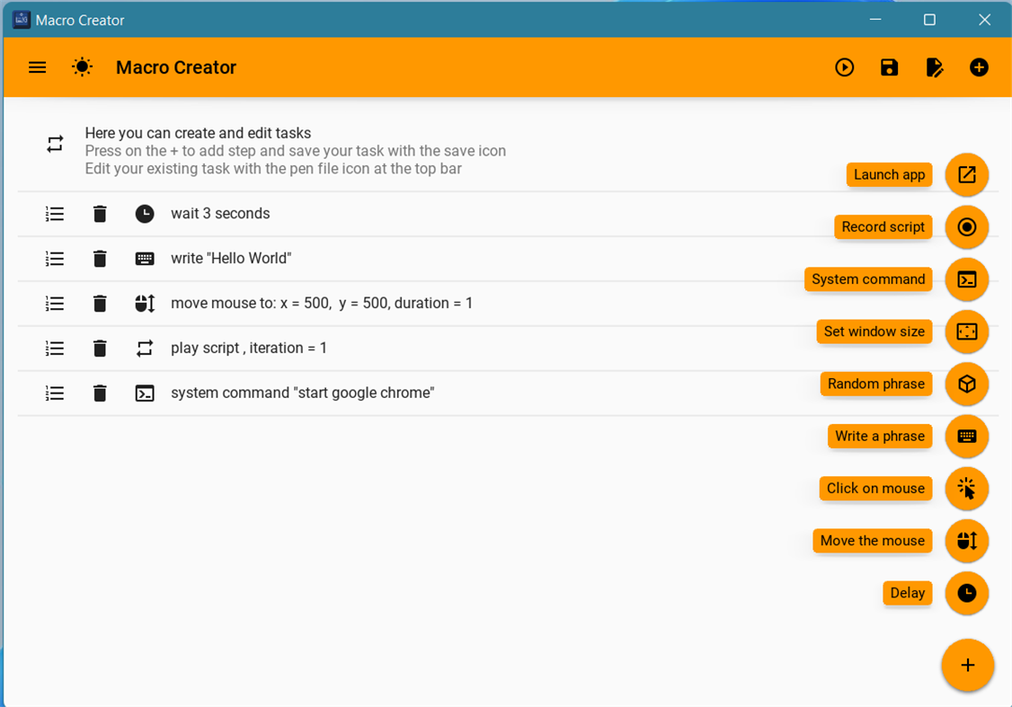Delete the "start google chrome" step
Image resolution: width=1012 pixels, height=707 pixels.
tap(100, 393)
